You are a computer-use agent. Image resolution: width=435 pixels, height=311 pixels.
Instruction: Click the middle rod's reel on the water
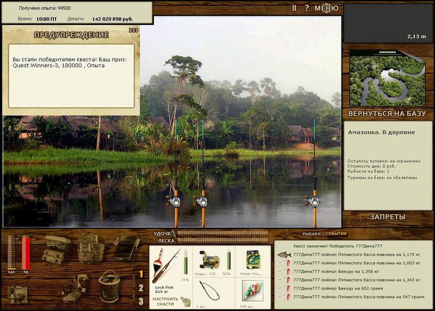click(x=201, y=201)
